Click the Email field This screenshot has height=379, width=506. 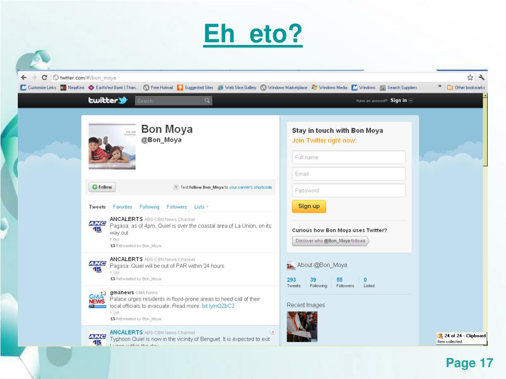348,174
